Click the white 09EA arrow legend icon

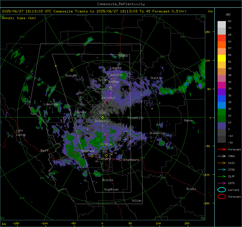pos(222,156)
